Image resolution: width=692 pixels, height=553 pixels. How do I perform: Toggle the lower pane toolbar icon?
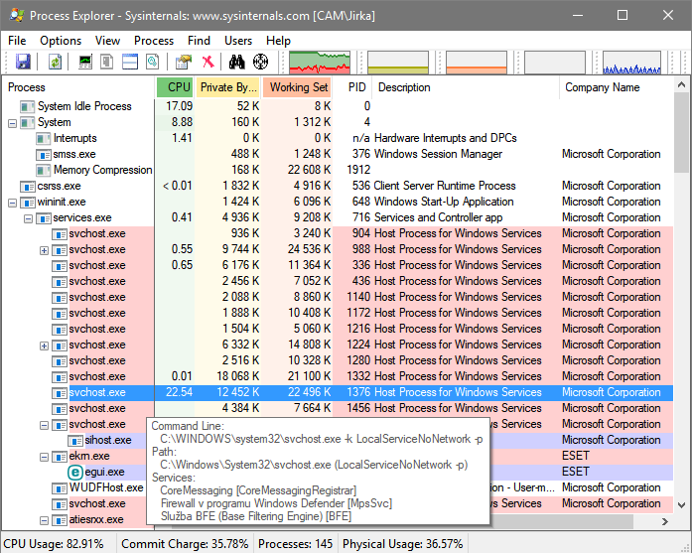[x=130, y=62]
